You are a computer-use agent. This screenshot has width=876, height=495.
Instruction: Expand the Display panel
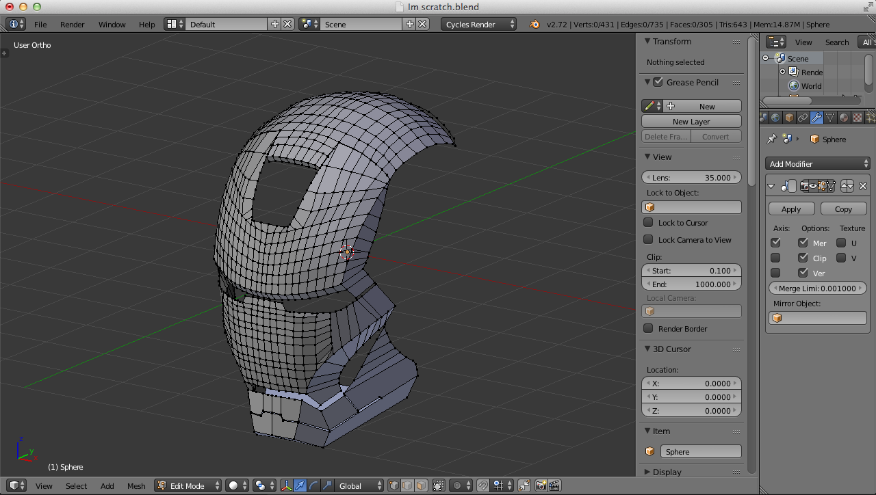coord(647,472)
